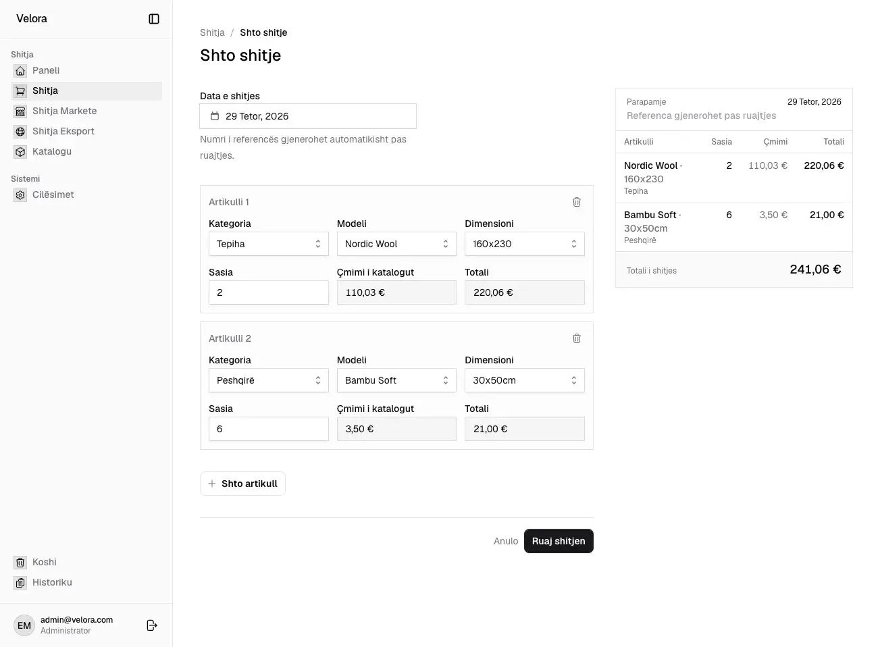Delete Artikulli 1 with trash icon
The image size is (880, 647).
pos(577,202)
